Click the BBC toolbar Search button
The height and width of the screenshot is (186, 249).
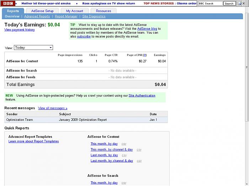point(229,4)
